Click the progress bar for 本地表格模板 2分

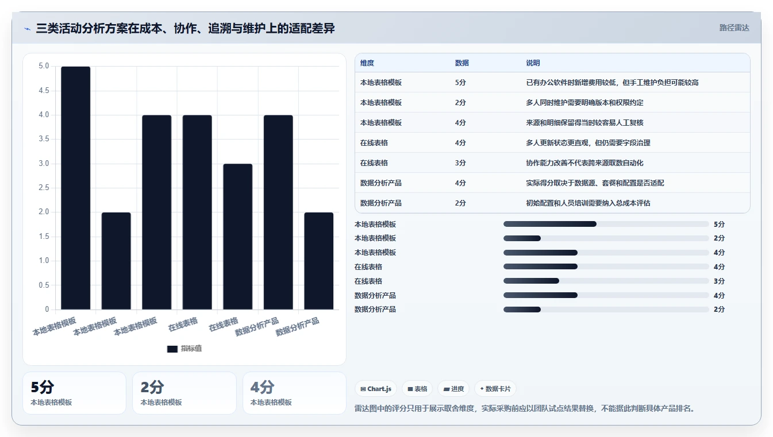606,238
